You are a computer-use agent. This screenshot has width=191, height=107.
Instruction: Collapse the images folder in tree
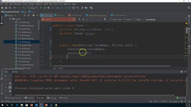tap(10, 19)
